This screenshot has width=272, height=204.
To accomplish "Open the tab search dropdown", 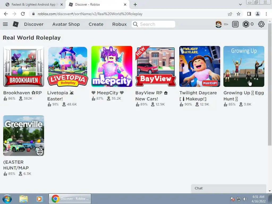I will click(x=240, y=5).
